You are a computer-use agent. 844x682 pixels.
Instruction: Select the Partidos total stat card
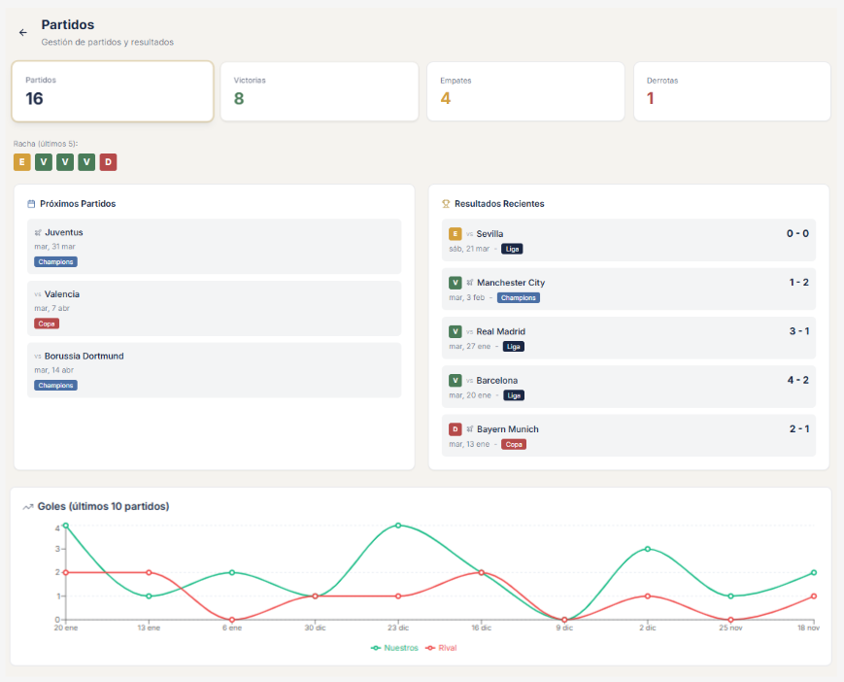click(x=113, y=91)
